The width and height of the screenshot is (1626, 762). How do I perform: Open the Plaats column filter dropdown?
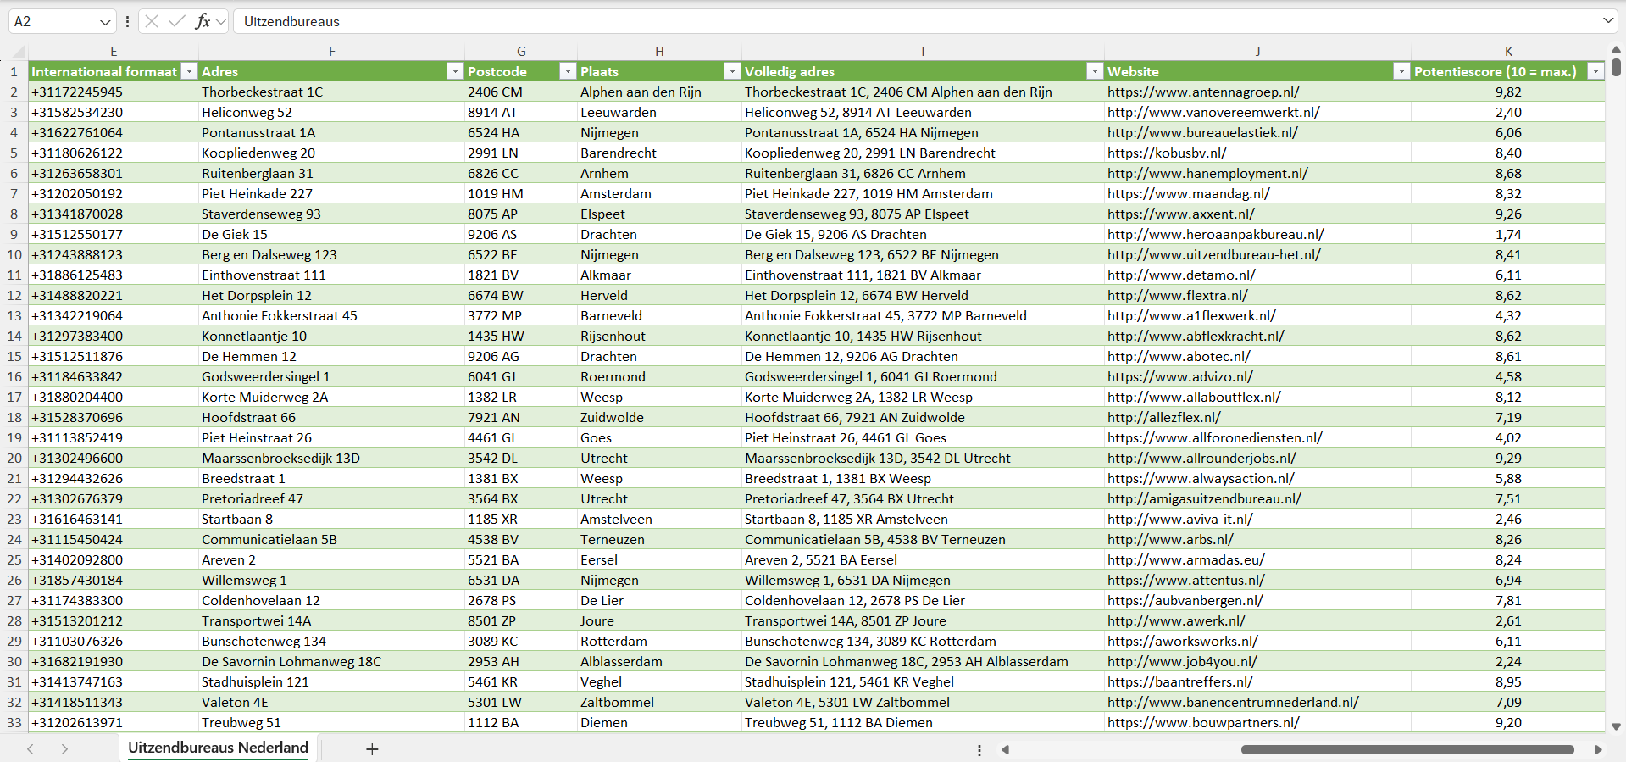click(x=732, y=71)
